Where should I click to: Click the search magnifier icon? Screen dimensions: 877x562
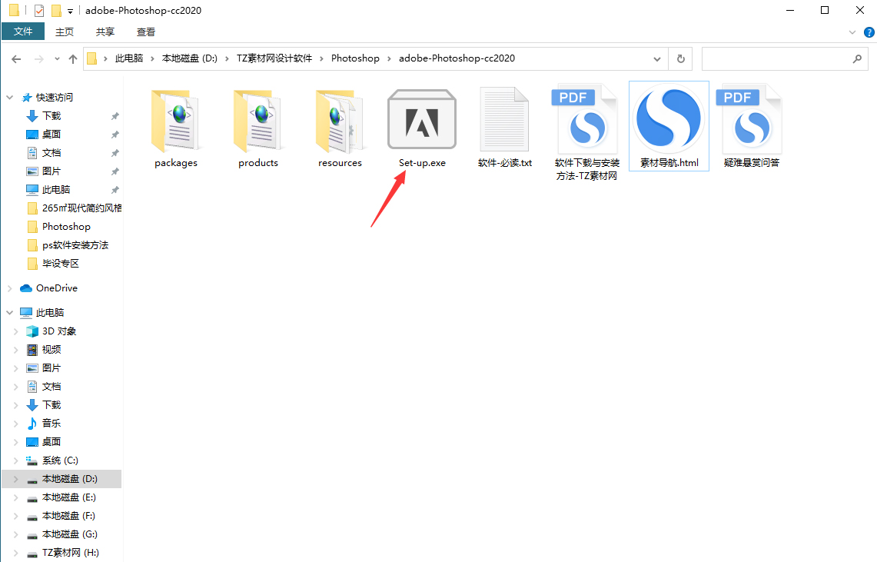[857, 58]
